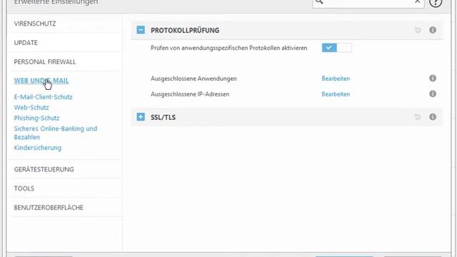The image size is (457, 257).
Task: Open the VIRENSCHUTZ settings category
Action: point(35,24)
